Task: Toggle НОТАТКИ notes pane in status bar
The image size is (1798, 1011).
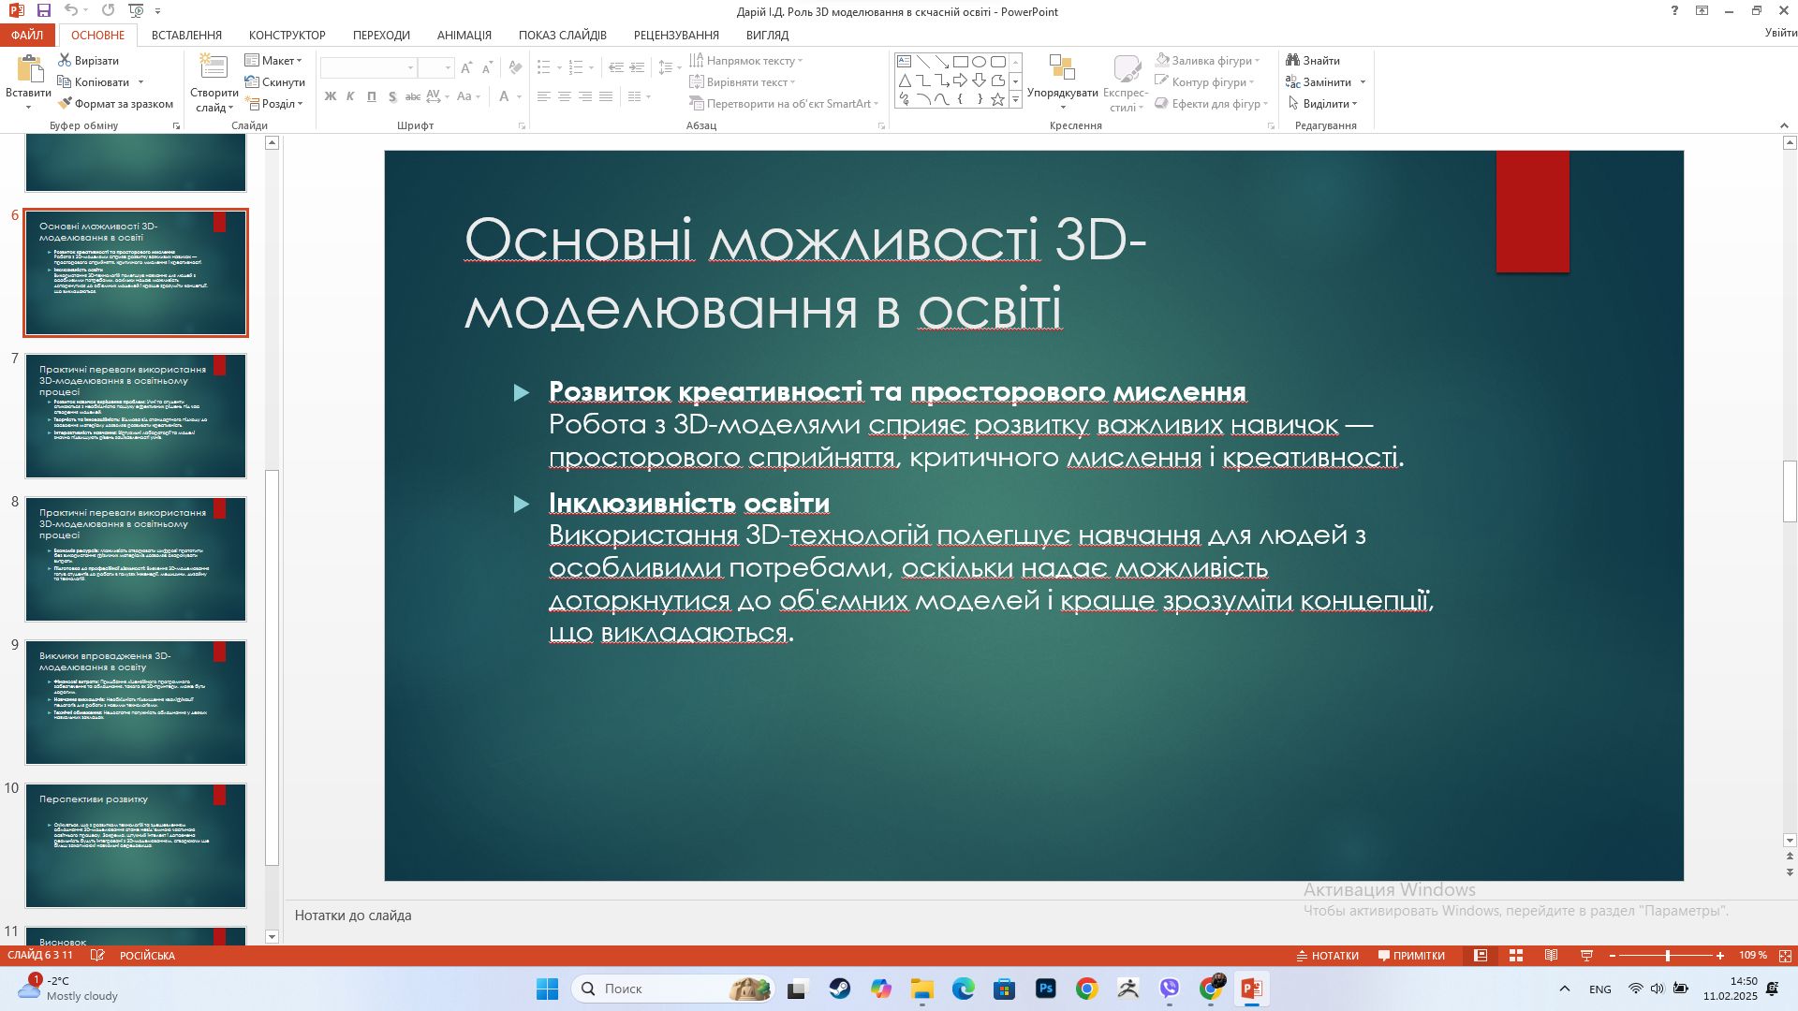Action: [x=1327, y=956]
